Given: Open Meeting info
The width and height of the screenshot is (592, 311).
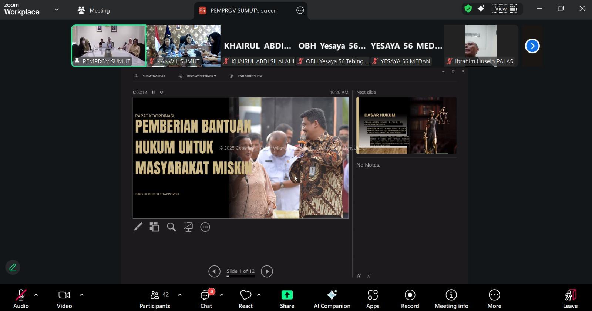Looking at the screenshot, I should tap(451, 299).
